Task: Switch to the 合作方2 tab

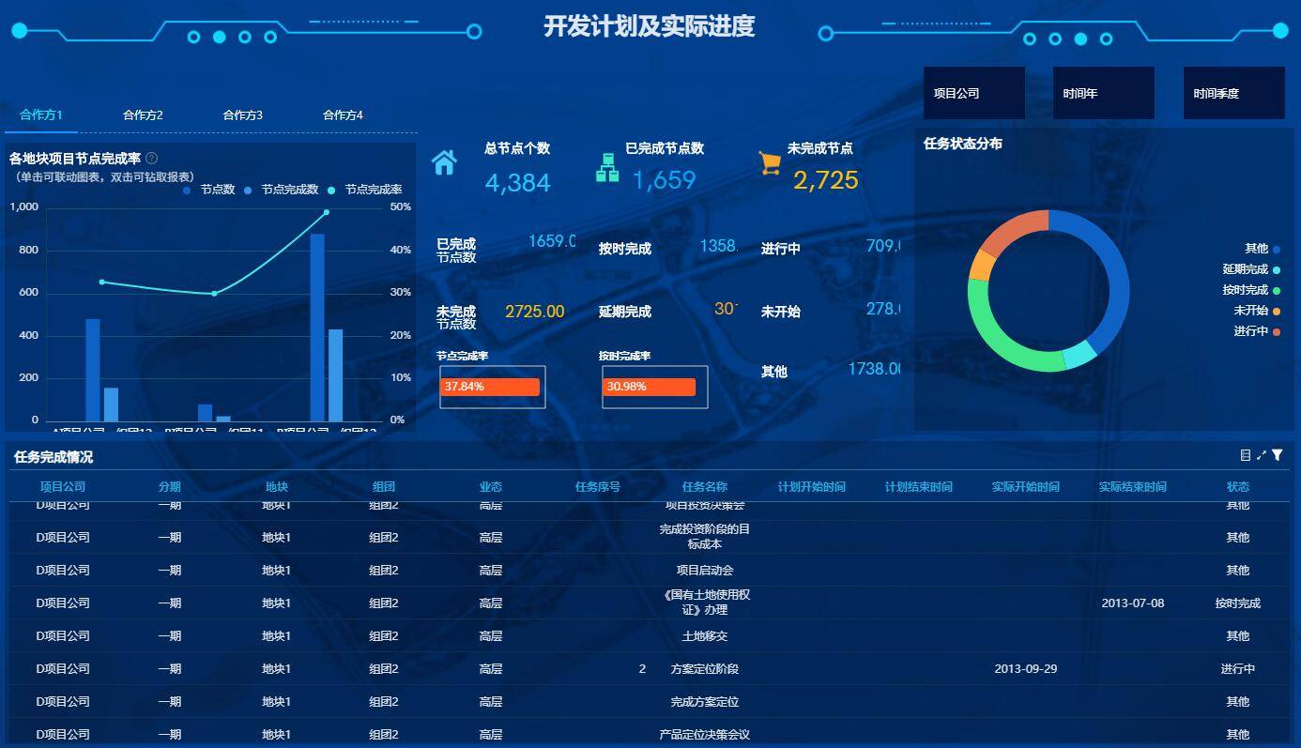Action: 143,115
